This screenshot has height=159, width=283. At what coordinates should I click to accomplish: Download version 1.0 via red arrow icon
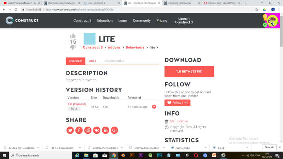tap(154, 107)
